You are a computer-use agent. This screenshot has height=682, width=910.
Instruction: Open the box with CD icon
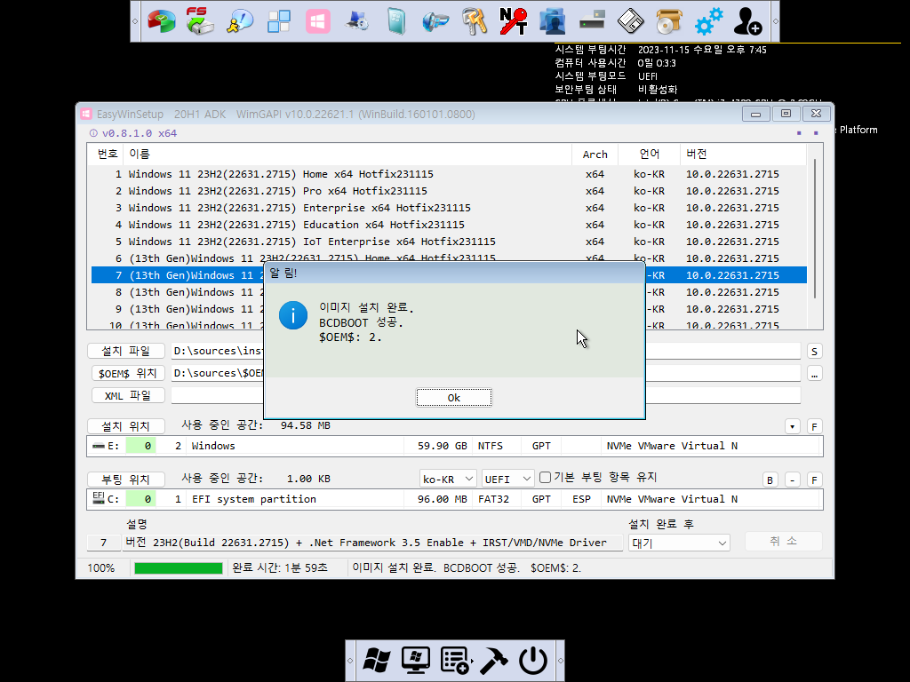coord(669,21)
